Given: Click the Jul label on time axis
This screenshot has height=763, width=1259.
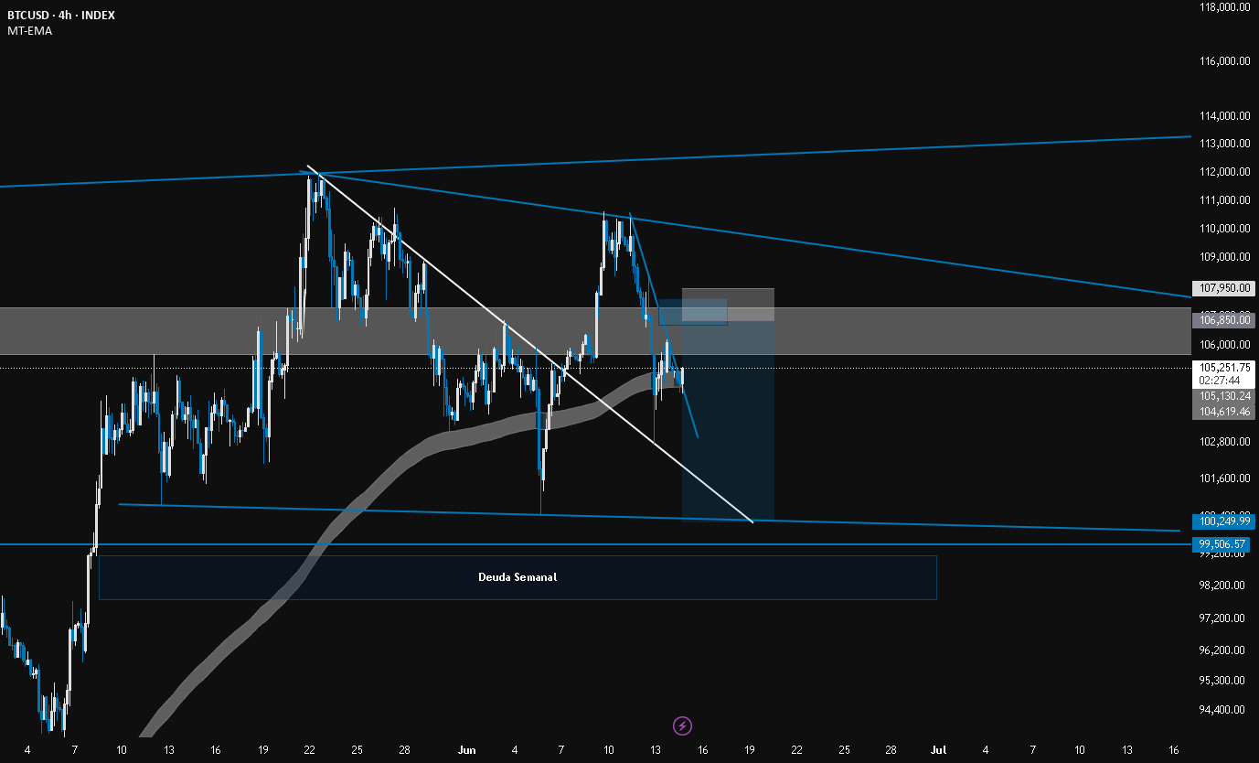Looking at the screenshot, I should (x=938, y=750).
